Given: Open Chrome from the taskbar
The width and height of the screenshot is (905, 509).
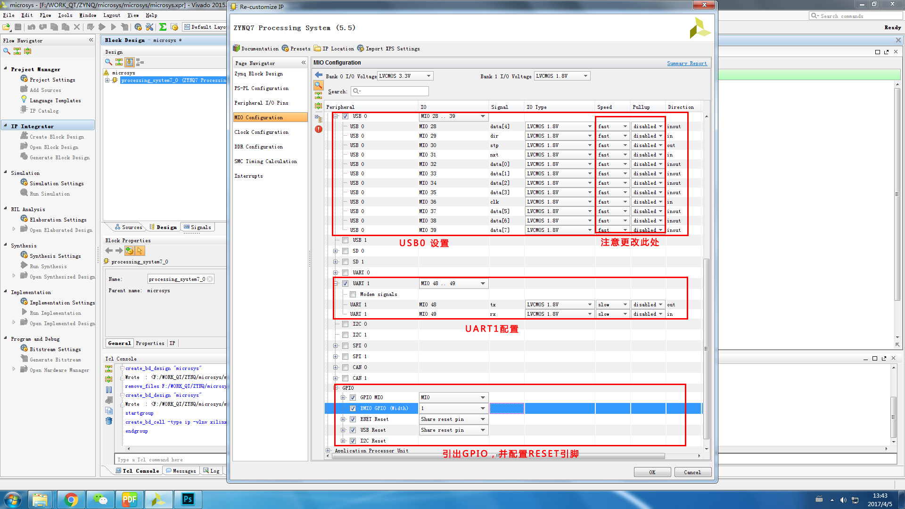Looking at the screenshot, I should 71,499.
